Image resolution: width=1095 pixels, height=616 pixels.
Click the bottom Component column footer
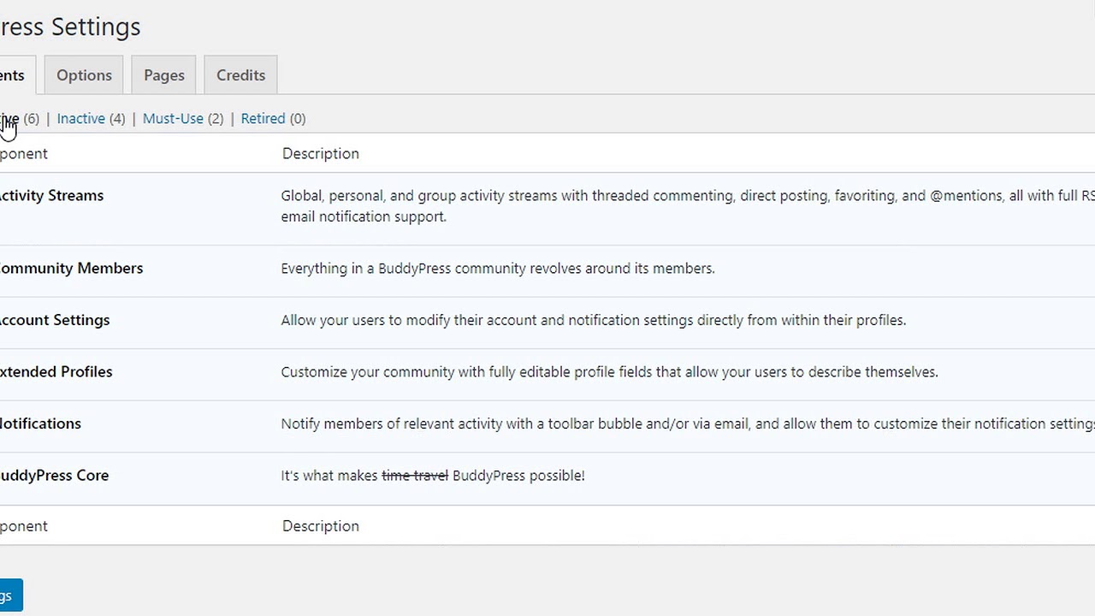tap(24, 526)
